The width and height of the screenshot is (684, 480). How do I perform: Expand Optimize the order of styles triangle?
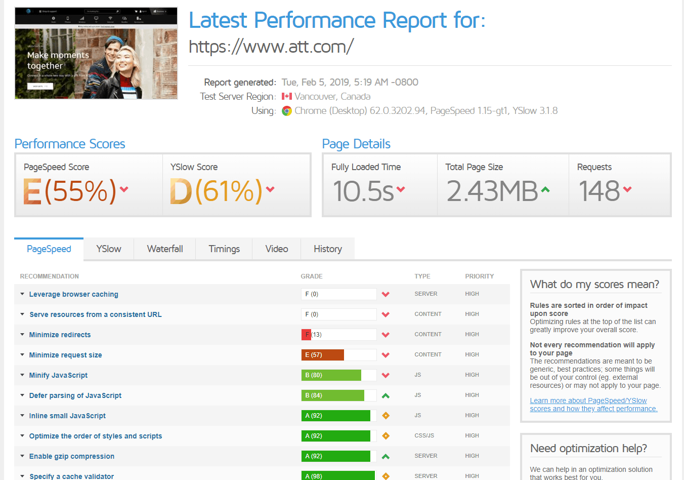(x=22, y=435)
